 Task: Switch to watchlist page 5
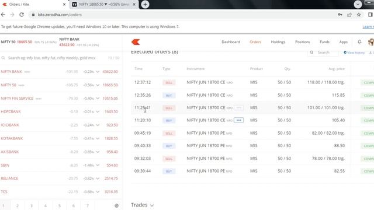(x=60, y=205)
